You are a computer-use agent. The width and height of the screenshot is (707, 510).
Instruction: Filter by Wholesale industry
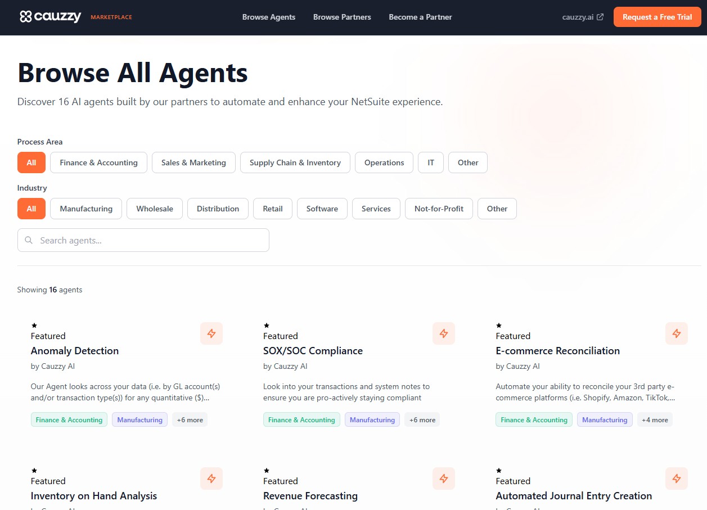155,209
